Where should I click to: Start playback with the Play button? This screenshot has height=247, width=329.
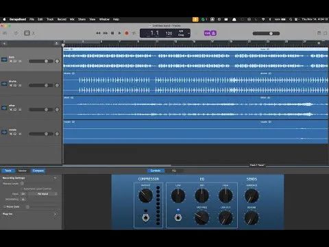pyautogui.click(x=119, y=33)
